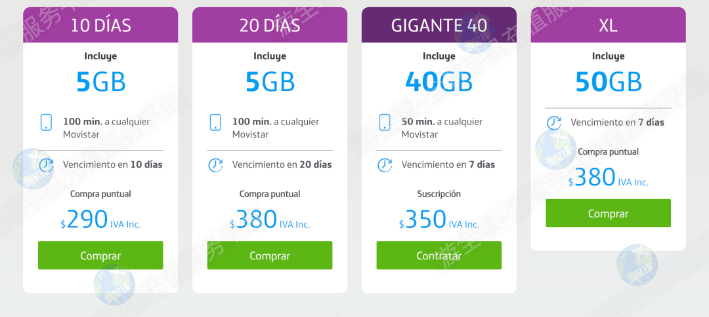Select the GIGANTE 40 plan header

[439, 26]
